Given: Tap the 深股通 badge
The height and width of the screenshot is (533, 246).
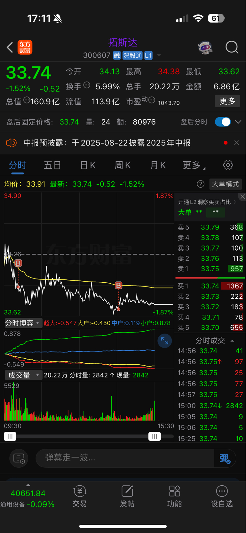Looking at the screenshot, I should pyautogui.click(x=132, y=55).
